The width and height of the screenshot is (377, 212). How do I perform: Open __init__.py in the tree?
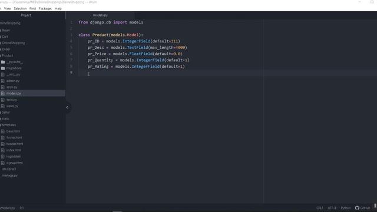pyautogui.click(x=13, y=75)
